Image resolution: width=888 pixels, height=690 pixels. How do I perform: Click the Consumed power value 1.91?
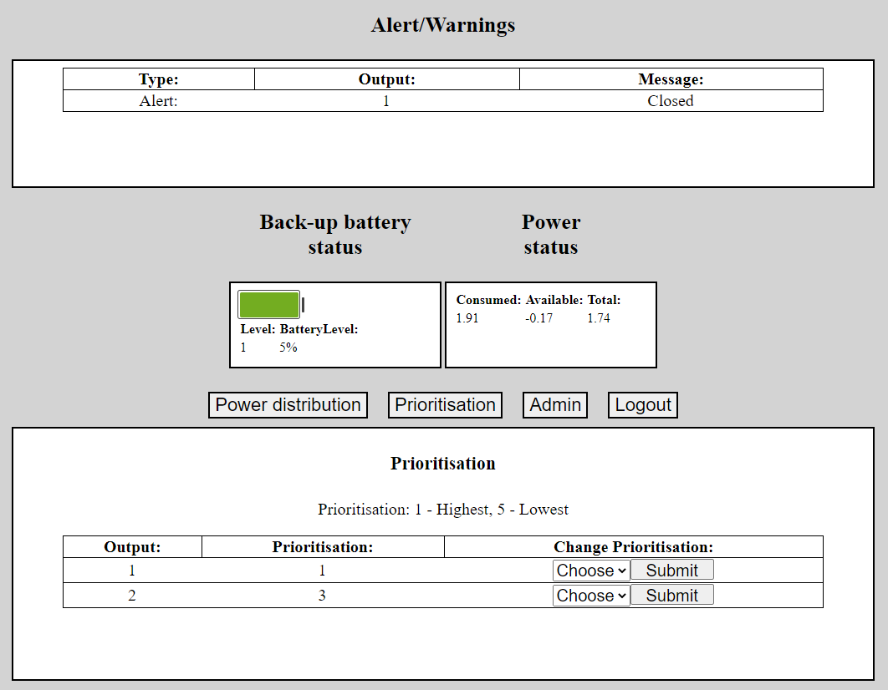tap(467, 318)
